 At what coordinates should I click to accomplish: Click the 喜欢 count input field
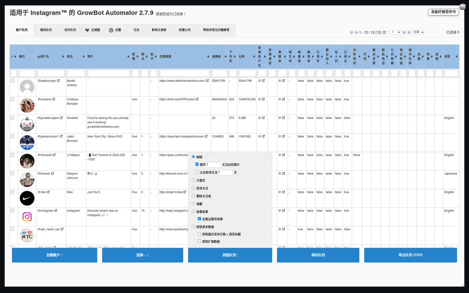click(214, 165)
